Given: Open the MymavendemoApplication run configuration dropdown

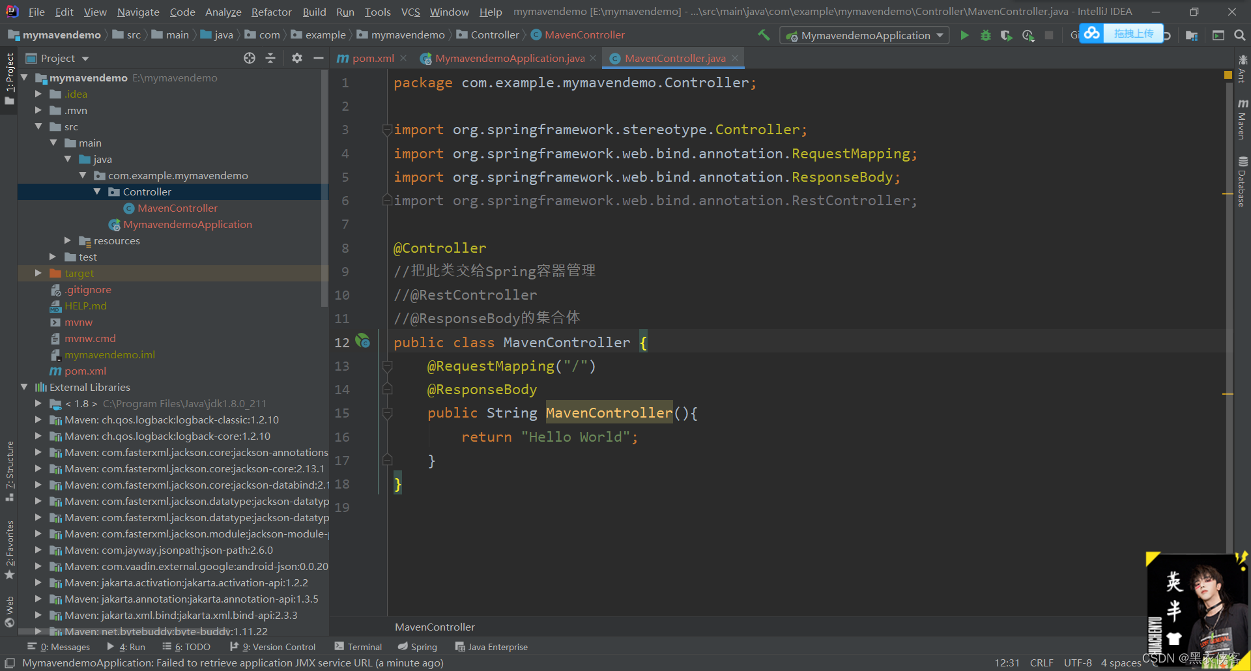Looking at the screenshot, I should coord(865,35).
